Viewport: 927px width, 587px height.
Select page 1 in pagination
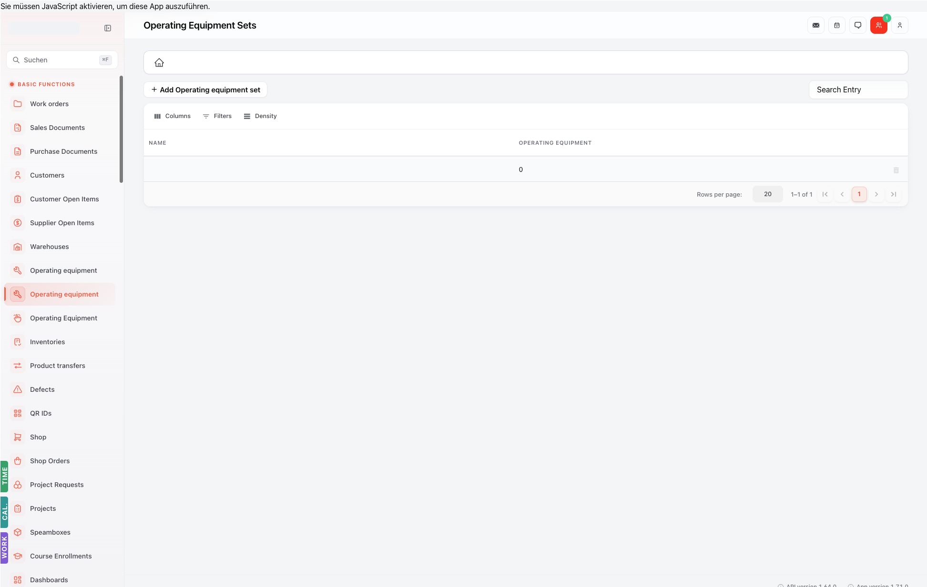pyautogui.click(x=859, y=194)
